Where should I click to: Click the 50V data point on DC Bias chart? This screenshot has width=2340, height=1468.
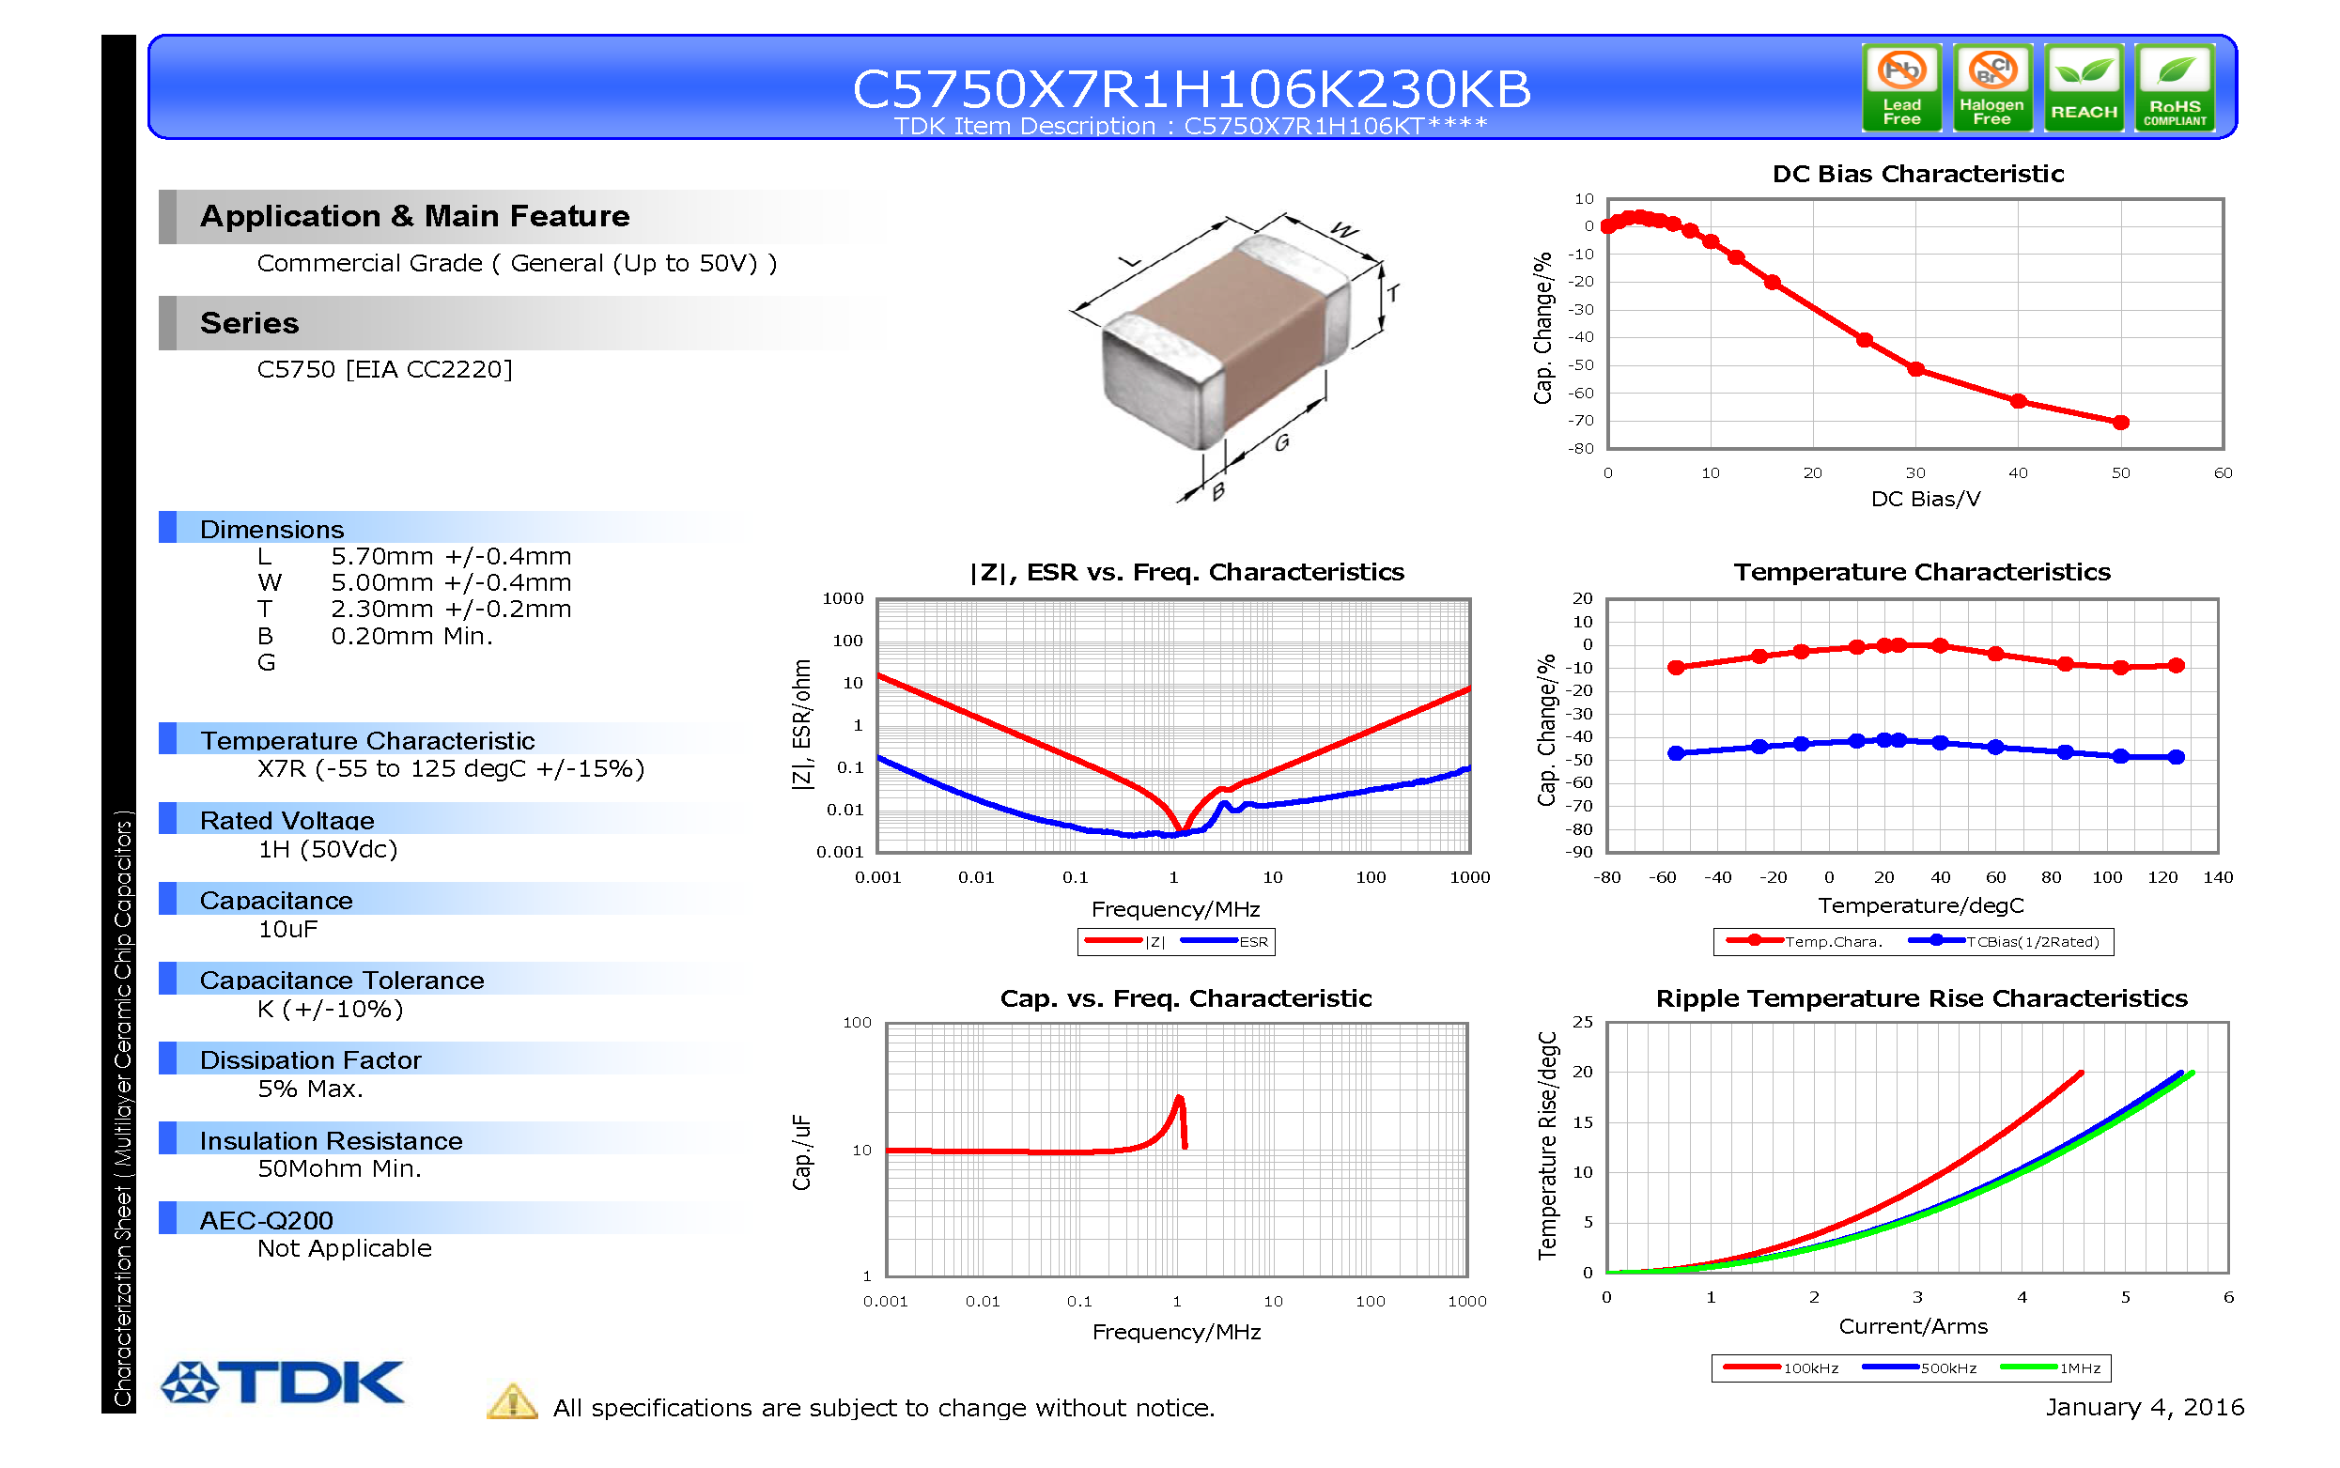(2120, 423)
